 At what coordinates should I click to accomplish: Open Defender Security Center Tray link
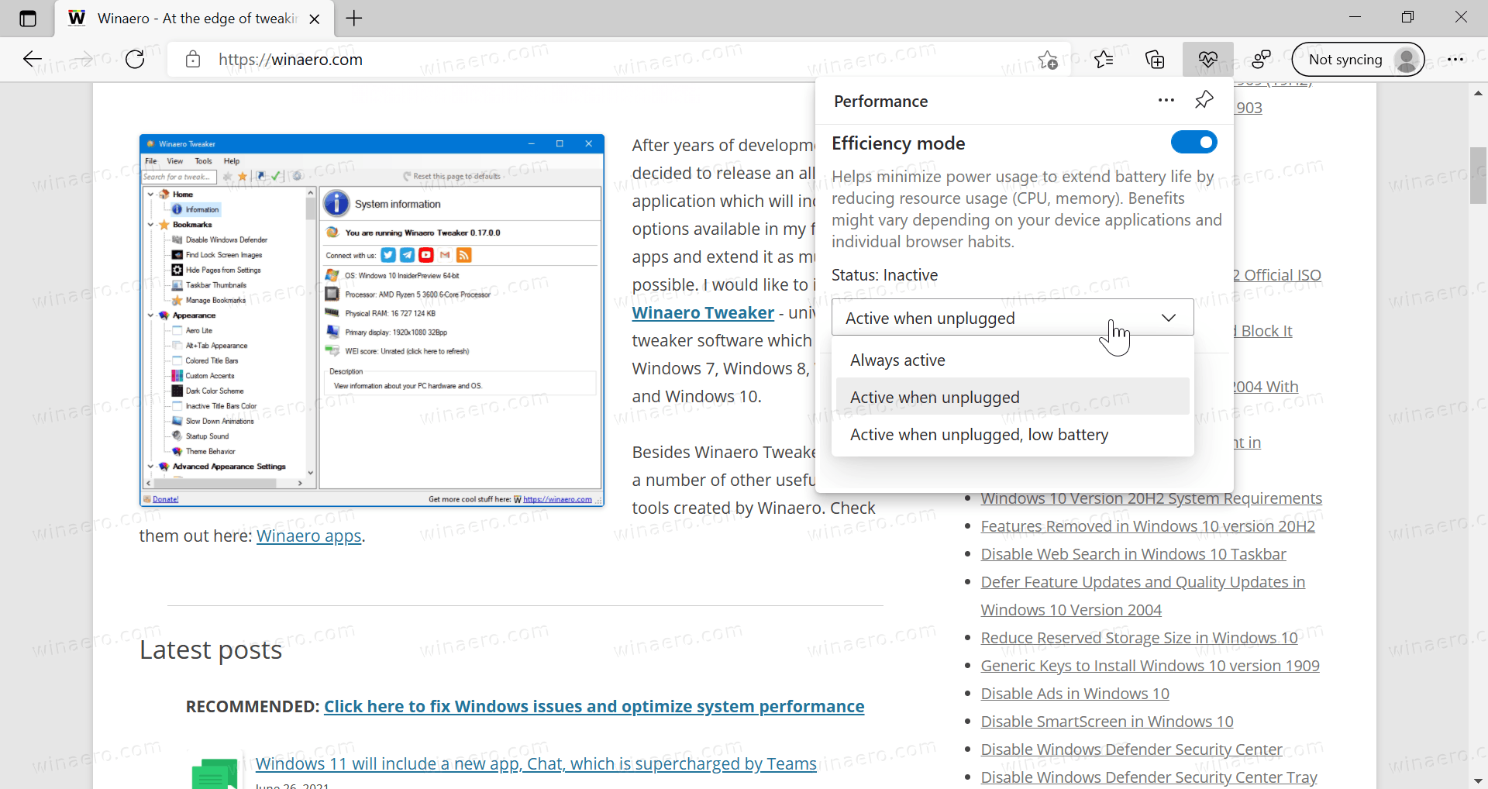(1149, 777)
